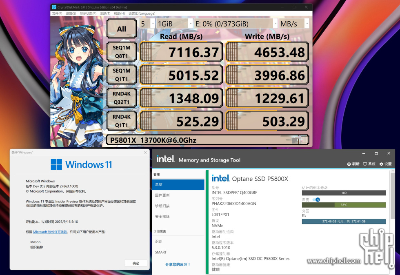This screenshot has height=275, width=400.
Task: Open the unit dropdown showing MB/s
Action: pos(294,24)
